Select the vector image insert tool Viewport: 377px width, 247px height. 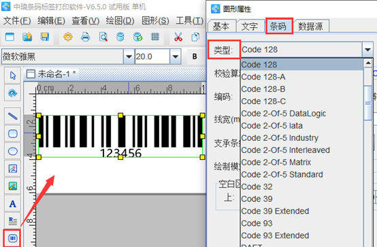coord(13,169)
